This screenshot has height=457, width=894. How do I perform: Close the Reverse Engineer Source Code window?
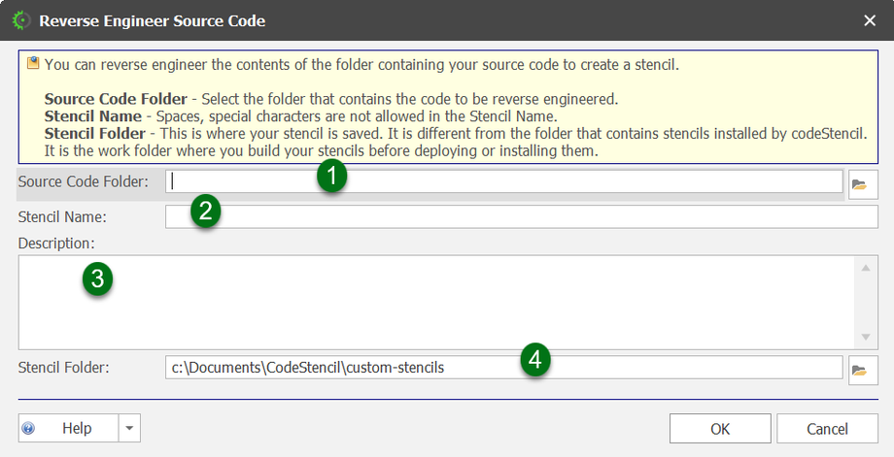[870, 20]
